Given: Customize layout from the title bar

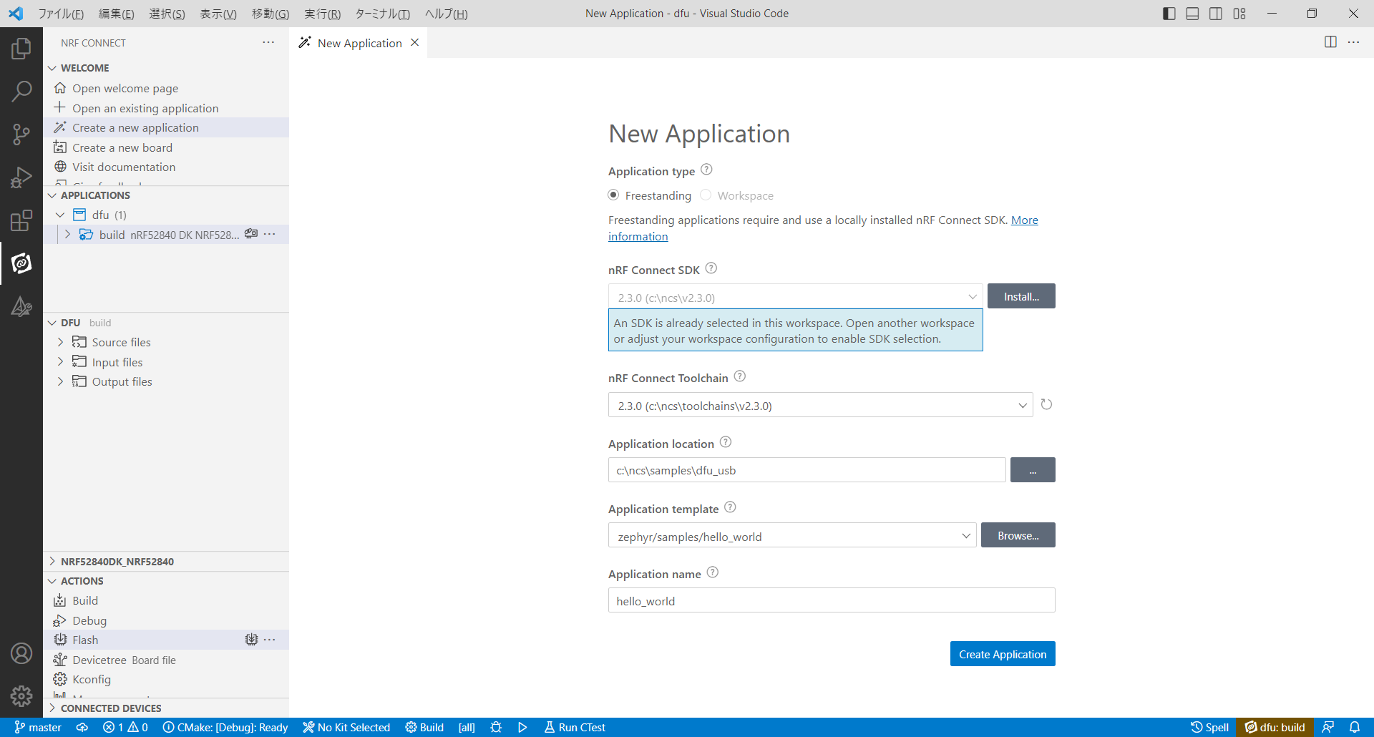Looking at the screenshot, I should tap(1239, 14).
